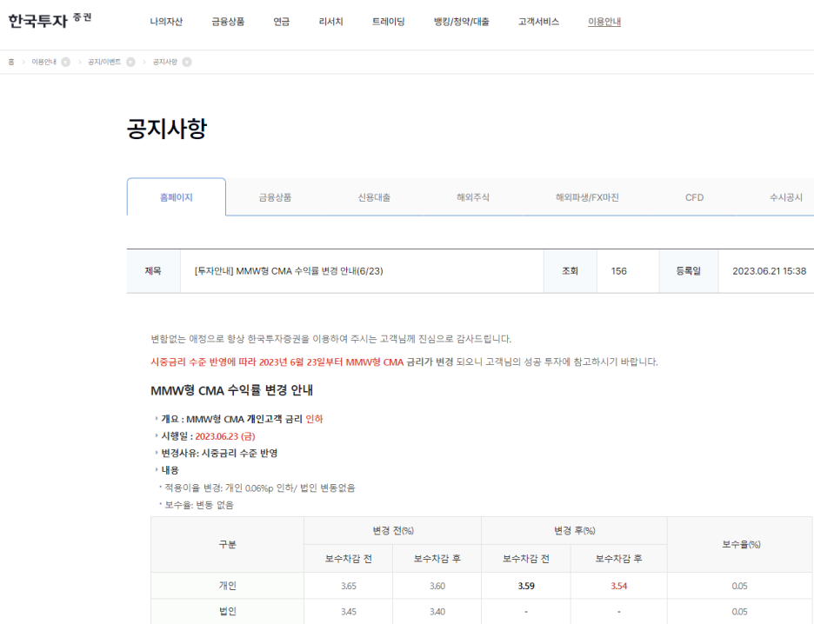The width and height of the screenshot is (814, 624).
Task: Open the 나의자산 menu
Action: click(x=166, y=22)
